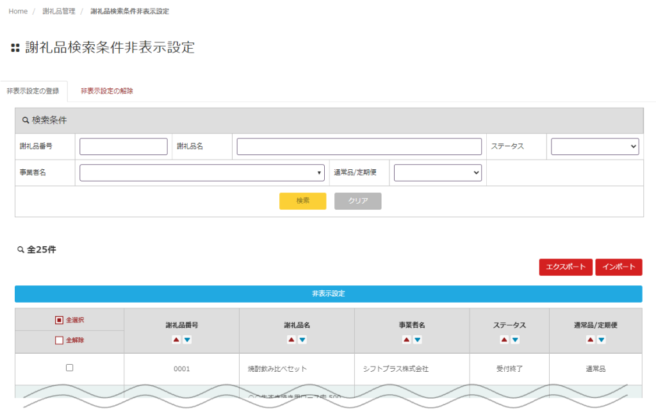This screenshot has height=416, width=656.
Task: Tick the checkbox for item 0001
Action: click(70, 367)
